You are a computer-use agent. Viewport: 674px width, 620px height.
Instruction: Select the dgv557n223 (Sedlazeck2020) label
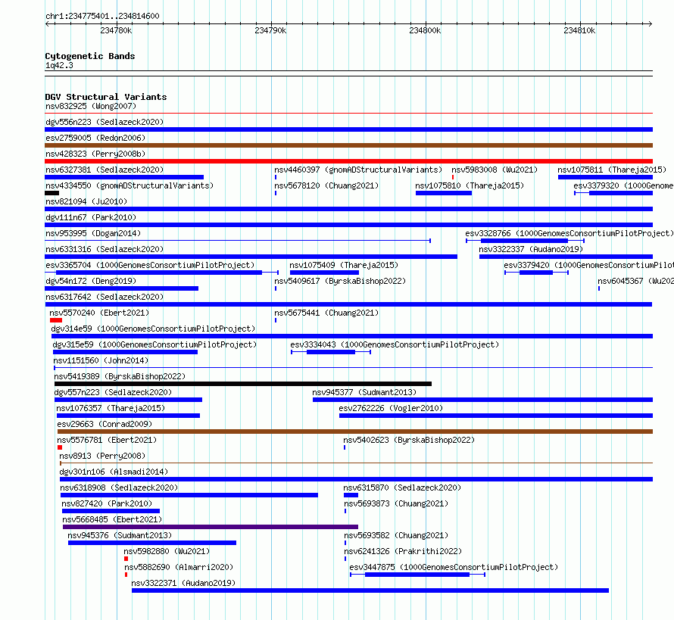(113, 392)
